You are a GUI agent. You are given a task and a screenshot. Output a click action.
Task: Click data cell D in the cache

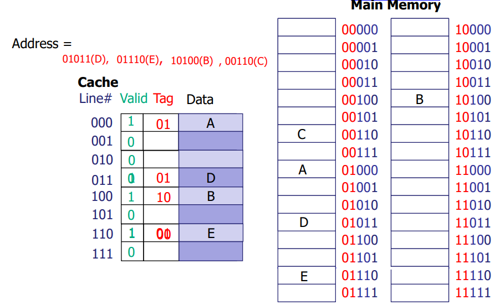pyautogui.click(x=211, y=178)
